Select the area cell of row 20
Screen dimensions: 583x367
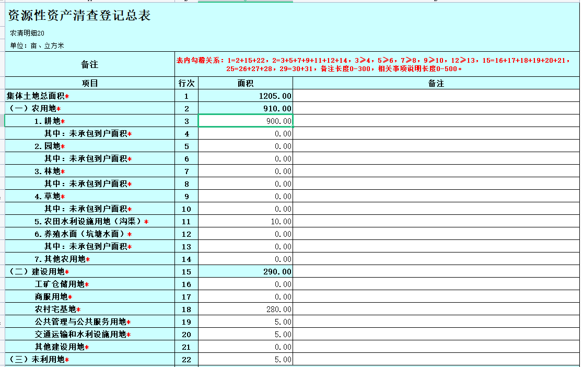tap(246, 334)
